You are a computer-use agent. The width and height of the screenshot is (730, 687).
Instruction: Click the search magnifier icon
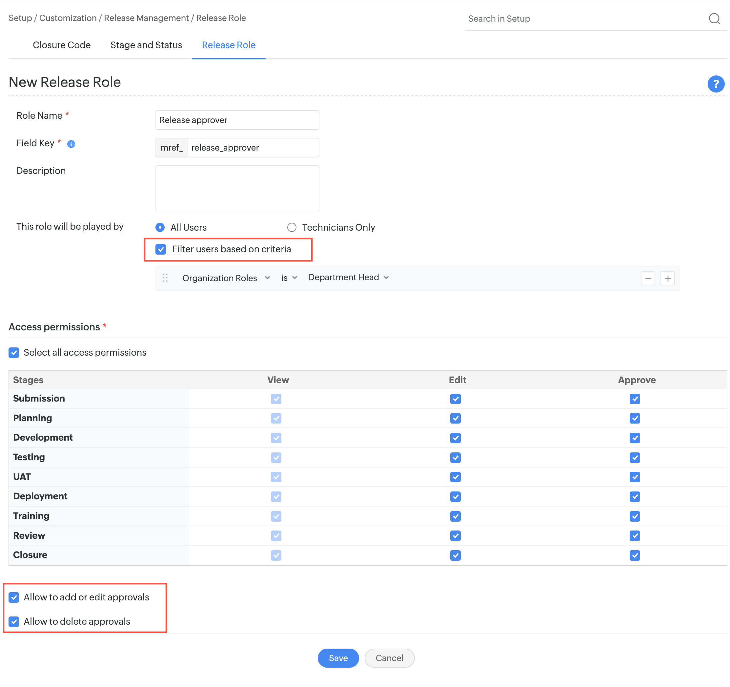[714, 18]
